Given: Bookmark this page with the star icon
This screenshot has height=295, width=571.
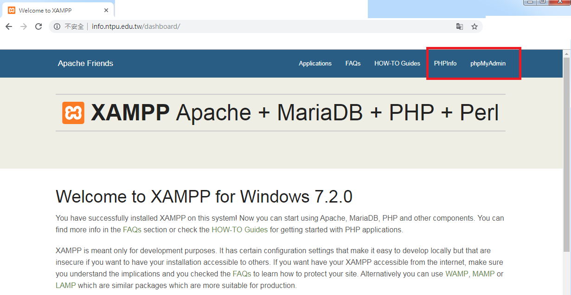Looking at the screenshot, I should [475, 26].
